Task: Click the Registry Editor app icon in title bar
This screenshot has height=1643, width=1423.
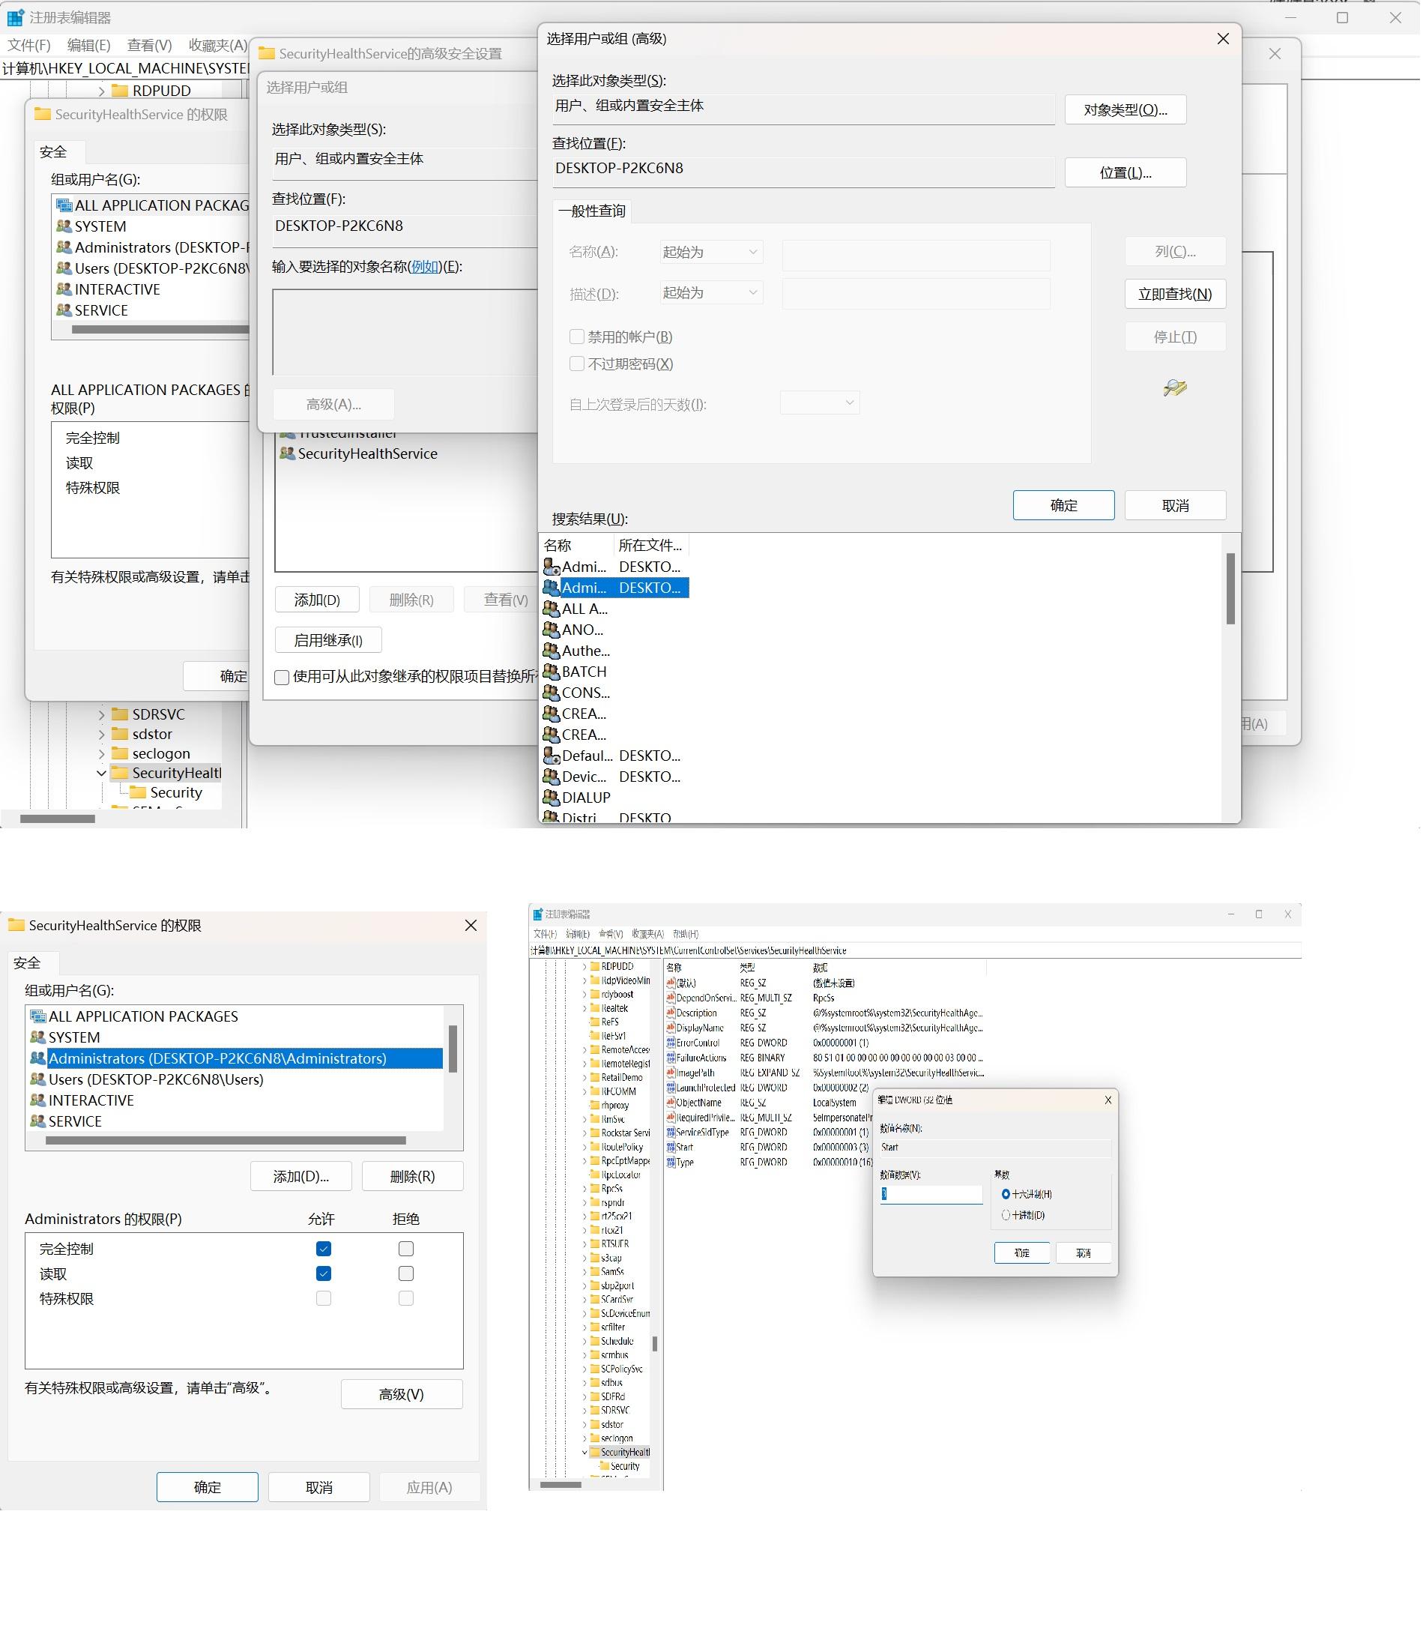Action: 15,17
